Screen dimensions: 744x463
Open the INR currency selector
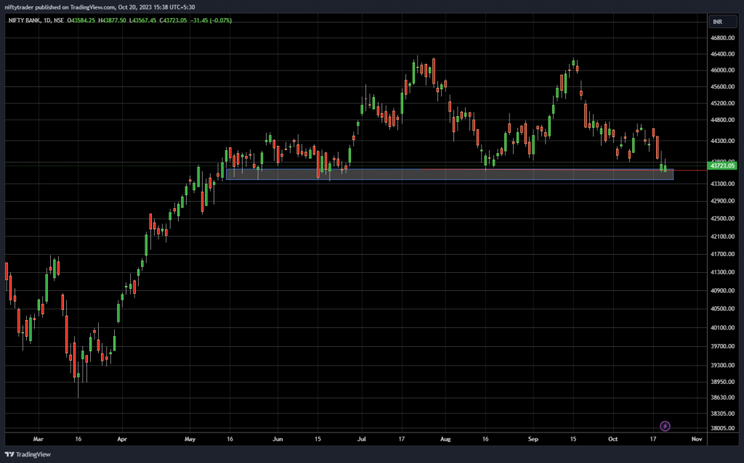[x=723, y=22]
